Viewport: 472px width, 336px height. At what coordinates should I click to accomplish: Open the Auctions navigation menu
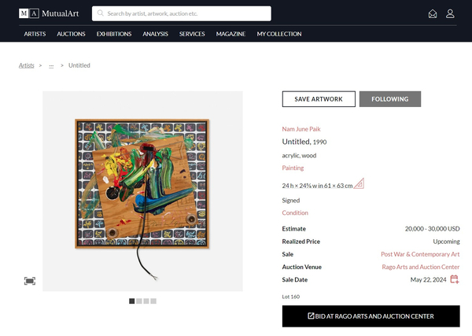point(71,34)
